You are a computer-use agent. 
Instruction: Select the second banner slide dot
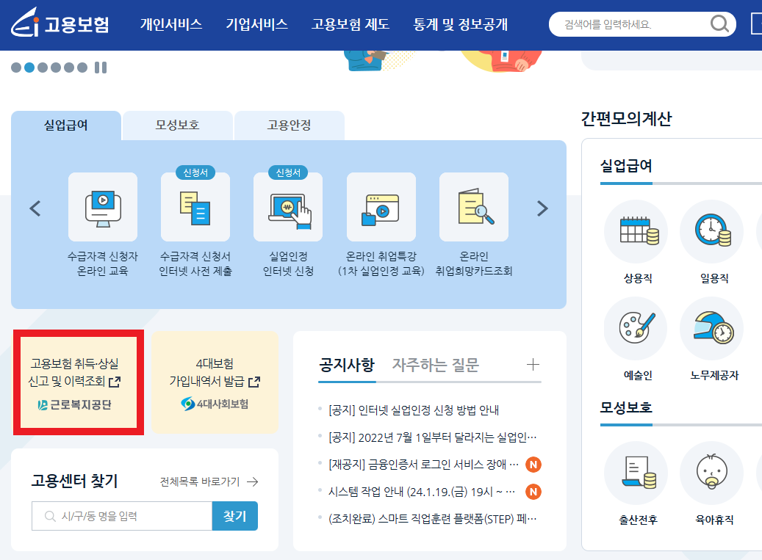(x=29, y=68)
